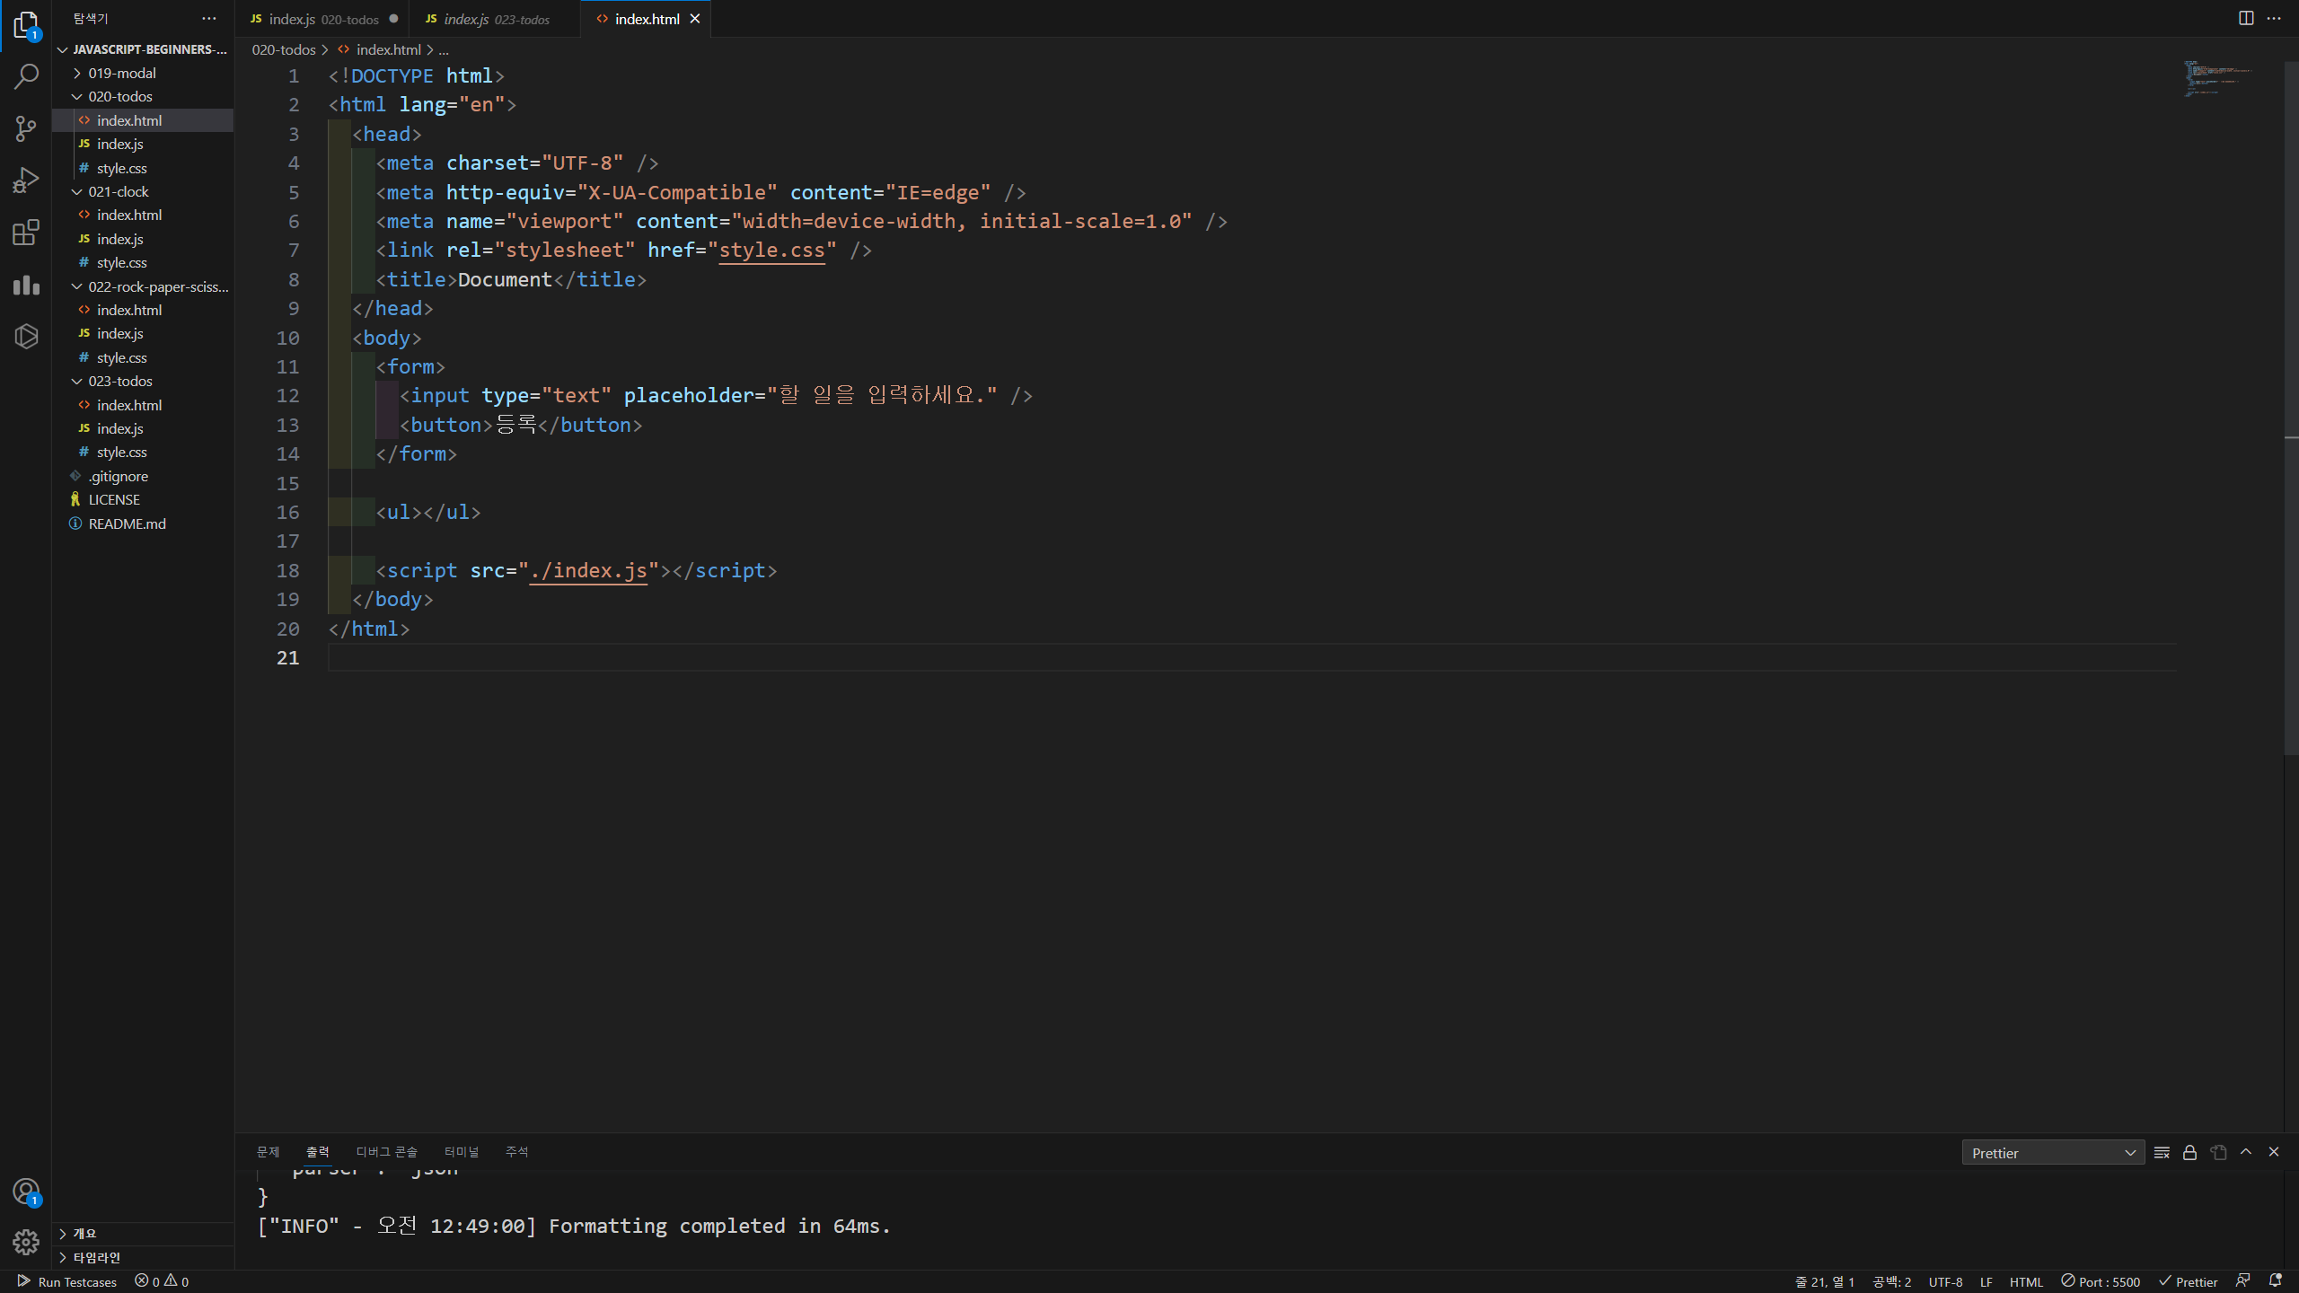This screenshot has height=1293, width=2299.
Task: Open the Extensions view
Action: (x=26, y=233)
